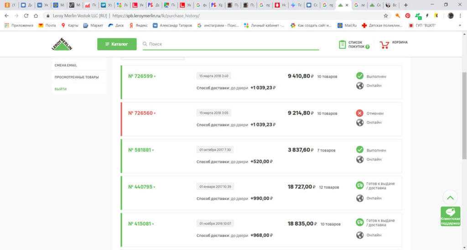Select Смена email in sidebar
The height and width of the screenshot is (250, 467).
(x=66, y=65)
